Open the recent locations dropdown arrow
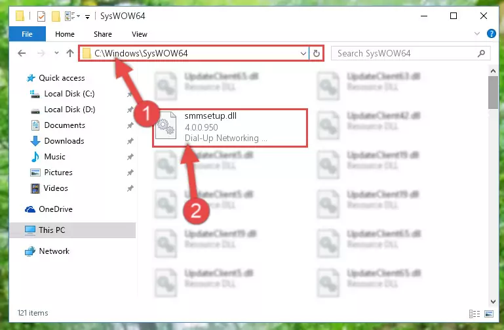 56,52
